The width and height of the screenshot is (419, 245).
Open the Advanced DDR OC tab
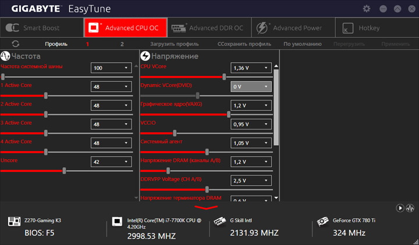pyautogui.click(x=210, y=28)
